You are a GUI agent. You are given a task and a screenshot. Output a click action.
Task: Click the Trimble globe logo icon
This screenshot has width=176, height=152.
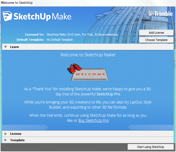[x=151, y=14]
